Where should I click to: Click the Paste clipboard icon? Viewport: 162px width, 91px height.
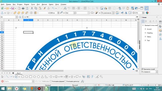(x=40, y=8)
